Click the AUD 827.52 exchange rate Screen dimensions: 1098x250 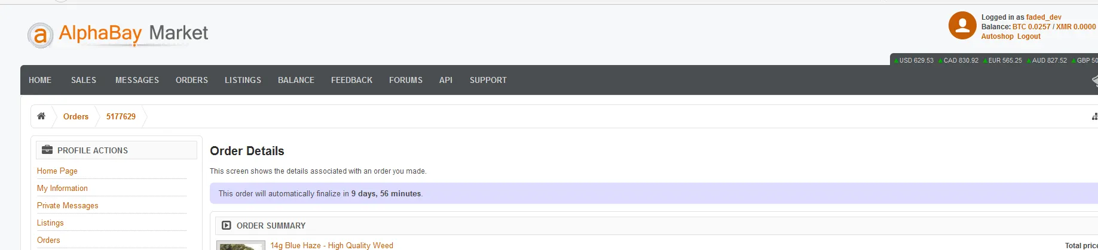1047,60
